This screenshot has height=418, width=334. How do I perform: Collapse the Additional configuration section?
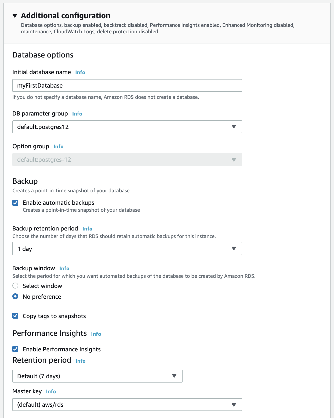point(15,16)
